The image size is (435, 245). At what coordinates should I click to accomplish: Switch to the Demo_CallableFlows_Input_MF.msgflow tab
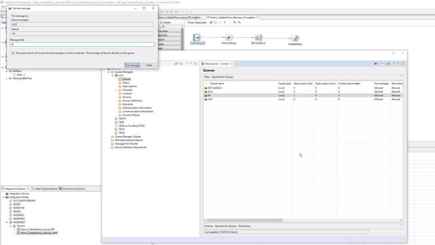[179, 17]
